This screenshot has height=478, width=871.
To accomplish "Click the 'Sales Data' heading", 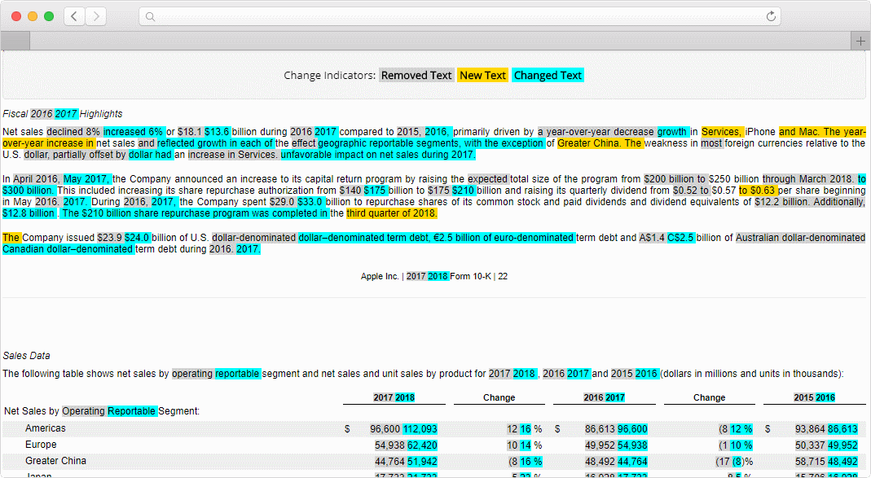I will point(26,355).
